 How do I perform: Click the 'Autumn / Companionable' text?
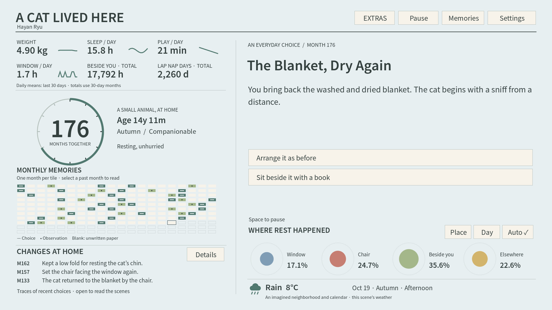tap(156, 131)
